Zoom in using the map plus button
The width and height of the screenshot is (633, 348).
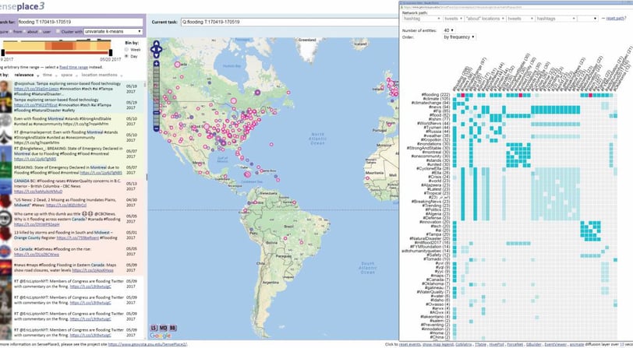(x=156, y=64)
